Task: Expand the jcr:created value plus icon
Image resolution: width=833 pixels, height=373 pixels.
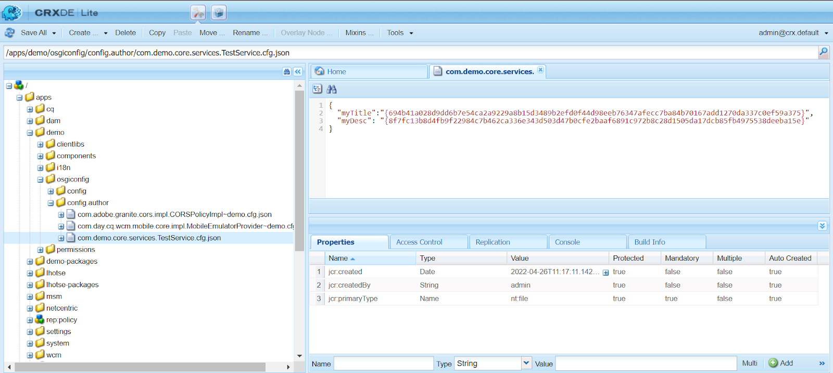Action: tap(605, 273)
